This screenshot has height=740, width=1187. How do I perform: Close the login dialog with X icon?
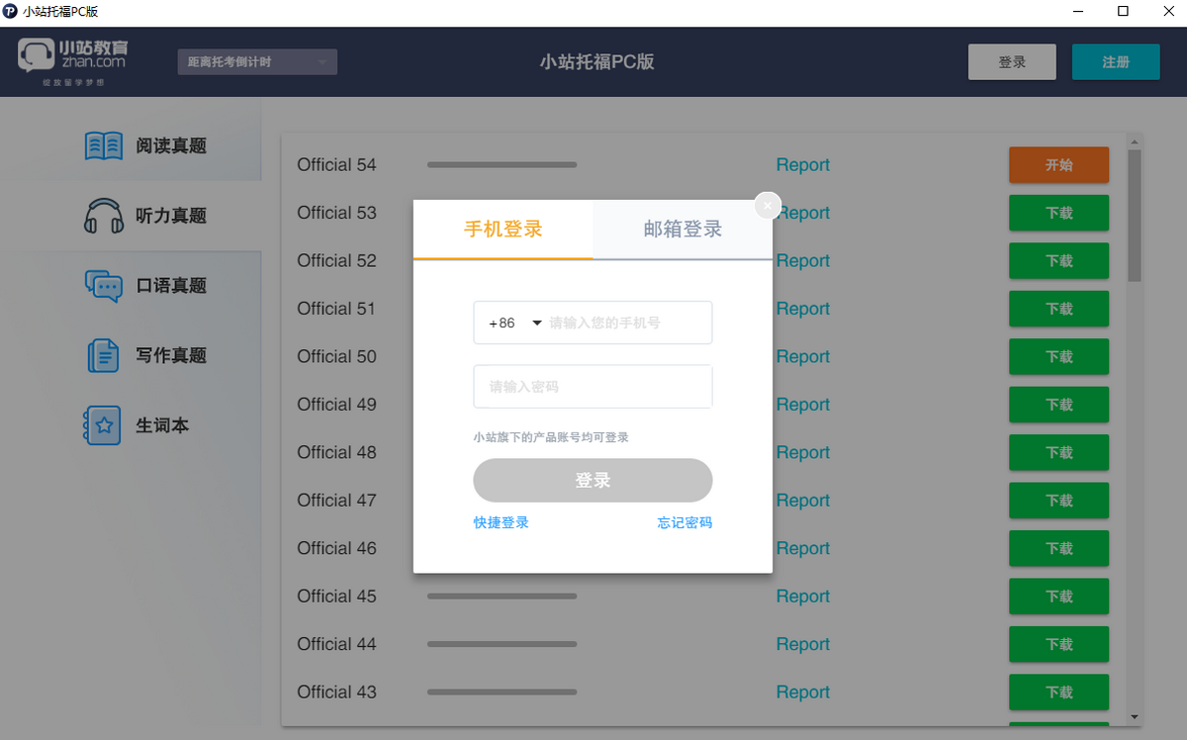coord(768,206)
